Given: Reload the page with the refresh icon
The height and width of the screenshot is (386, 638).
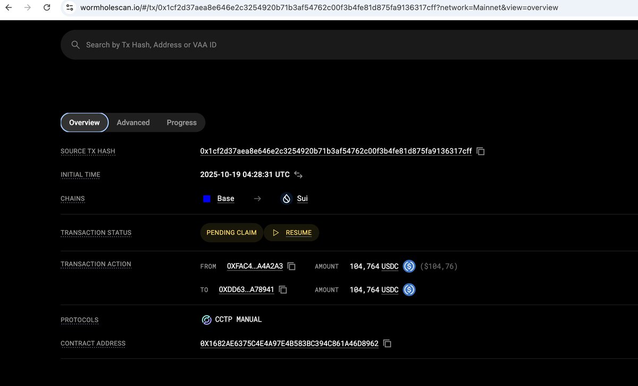Looking at the screenshot, I should [x=47, y=7].
